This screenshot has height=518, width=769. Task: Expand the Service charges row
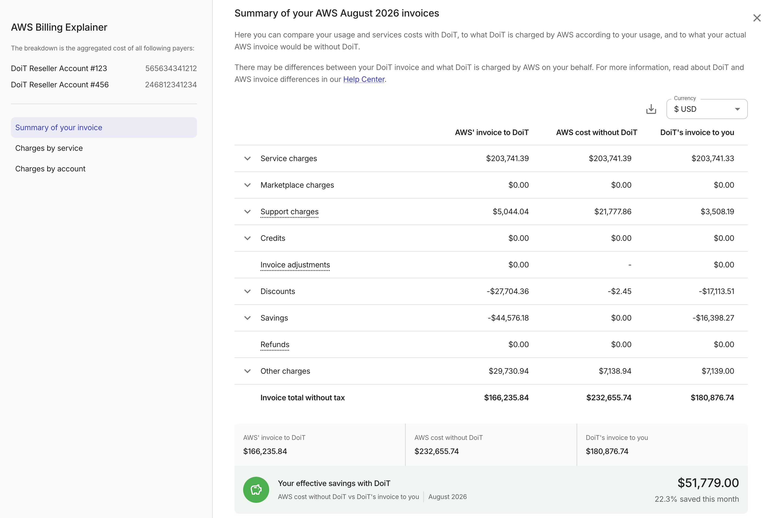coord(247,159)
